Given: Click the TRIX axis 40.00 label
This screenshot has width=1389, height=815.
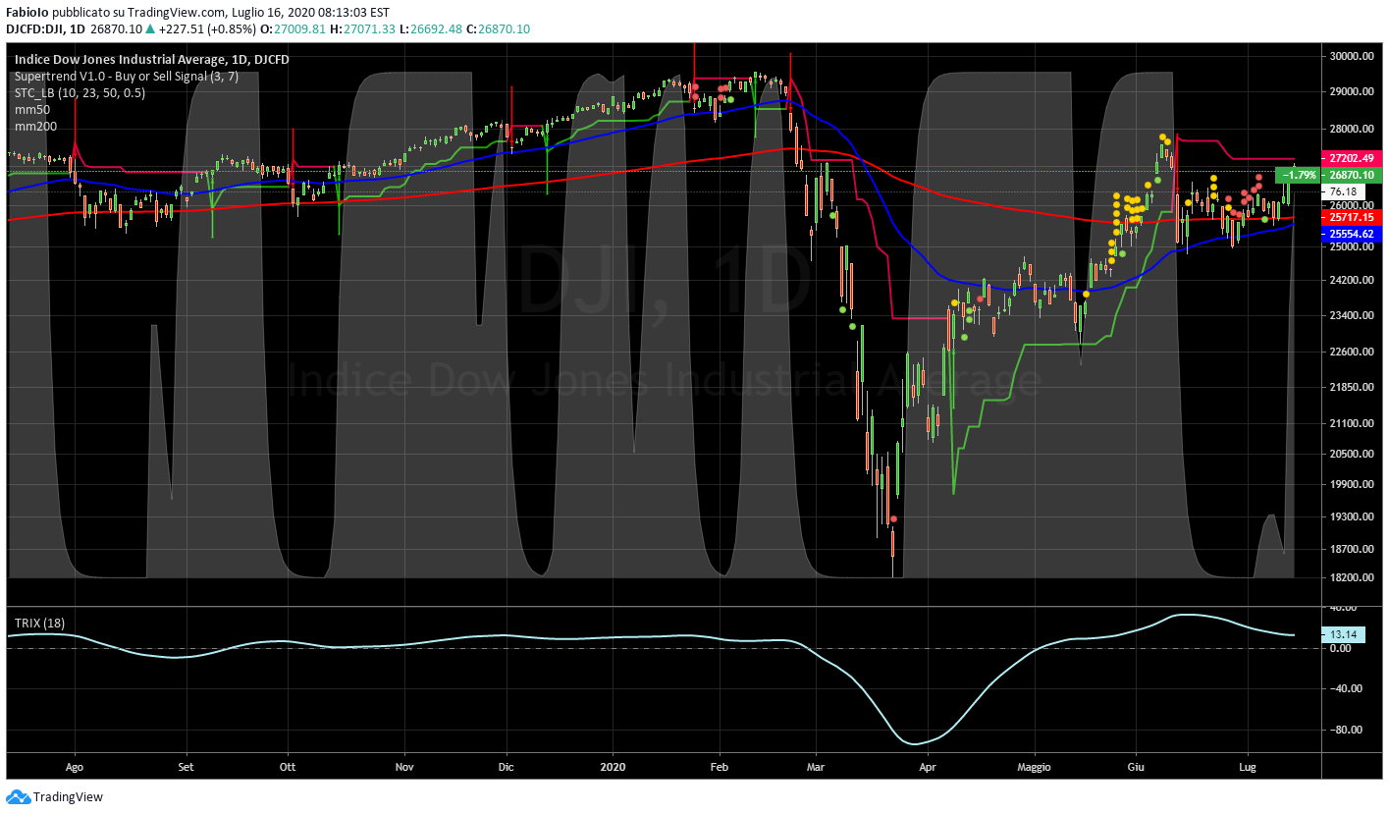Looking at the screenshot, I should (1341, 608).
